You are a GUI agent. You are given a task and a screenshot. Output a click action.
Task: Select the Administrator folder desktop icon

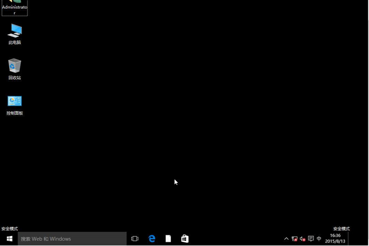pos(15,7)
